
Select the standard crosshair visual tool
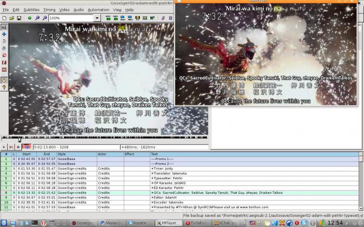pos(4,27)
